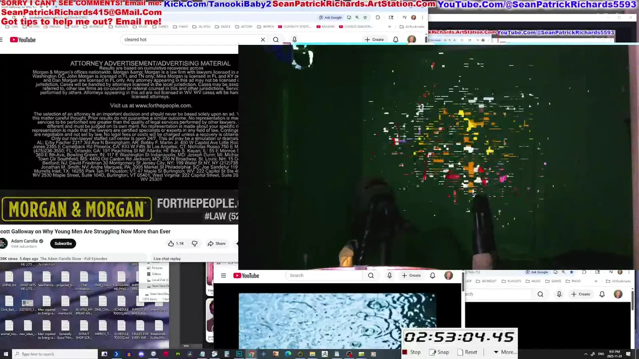Clear the "cleared hot" search text
Screen dimensions: 639x359
[263, 39]
